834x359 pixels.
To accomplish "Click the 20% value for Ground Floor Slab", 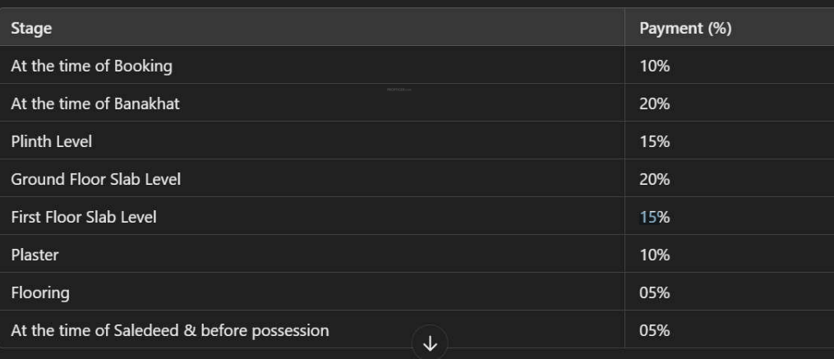I will click(x=654, y=179).
